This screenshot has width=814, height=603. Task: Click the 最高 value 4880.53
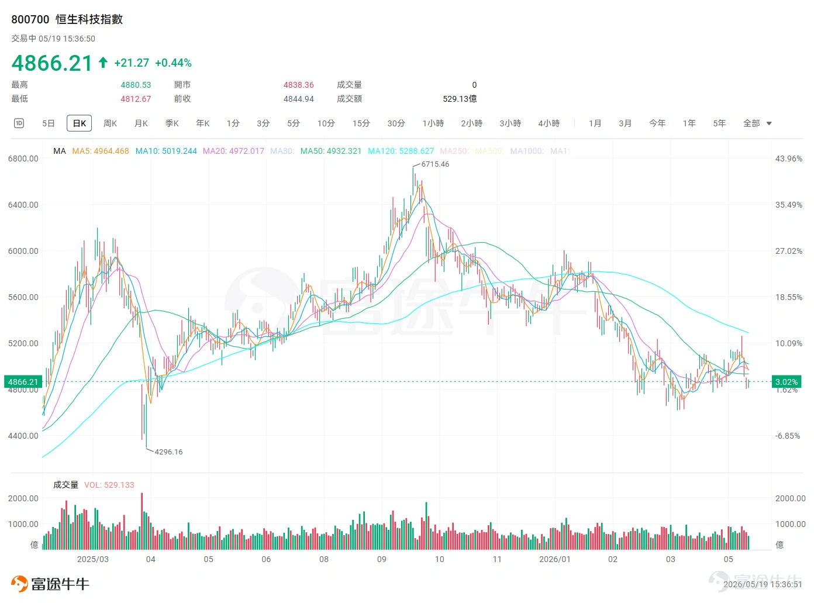(136, 85)
